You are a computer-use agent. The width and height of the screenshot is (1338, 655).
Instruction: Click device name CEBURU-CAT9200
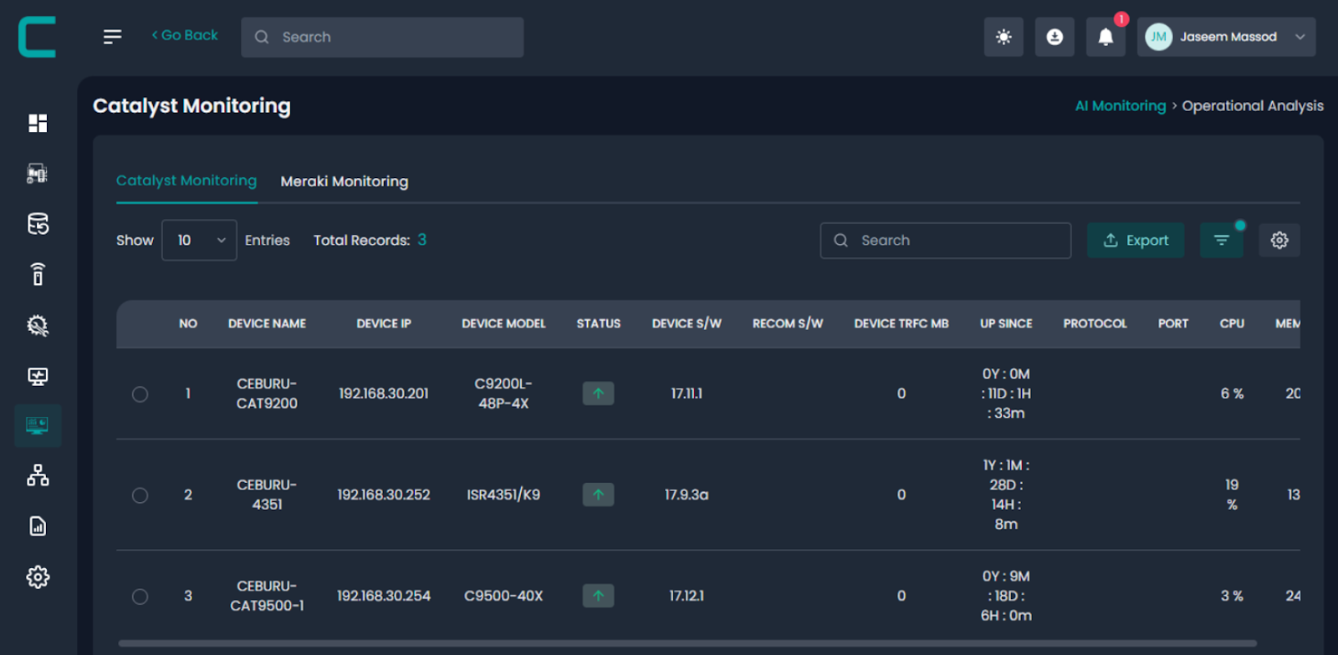[x=267, y=394]
